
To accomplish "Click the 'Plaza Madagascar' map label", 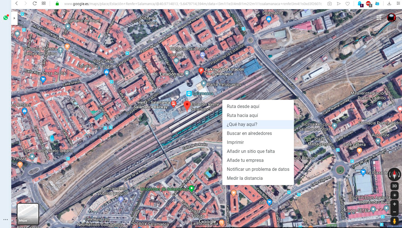I will pyautogui.click(x=320, y=141).
